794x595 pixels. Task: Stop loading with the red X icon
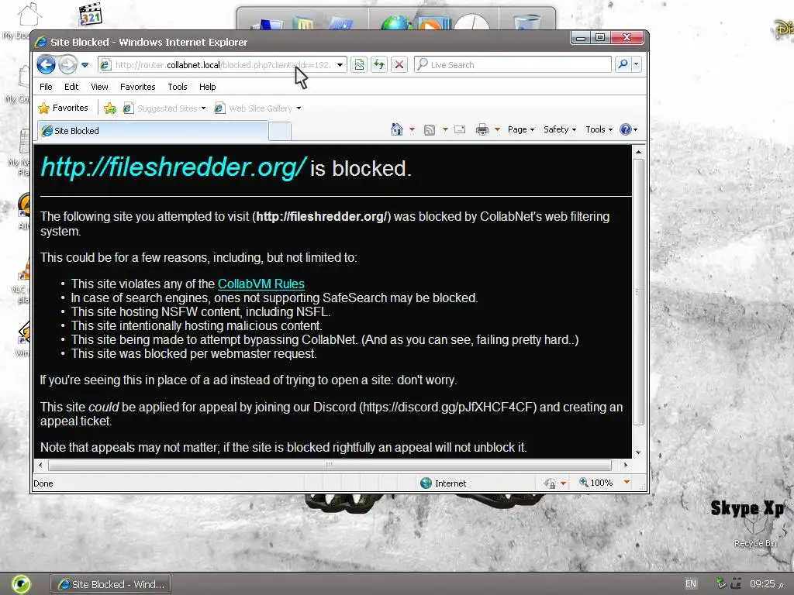pos(399,65)
